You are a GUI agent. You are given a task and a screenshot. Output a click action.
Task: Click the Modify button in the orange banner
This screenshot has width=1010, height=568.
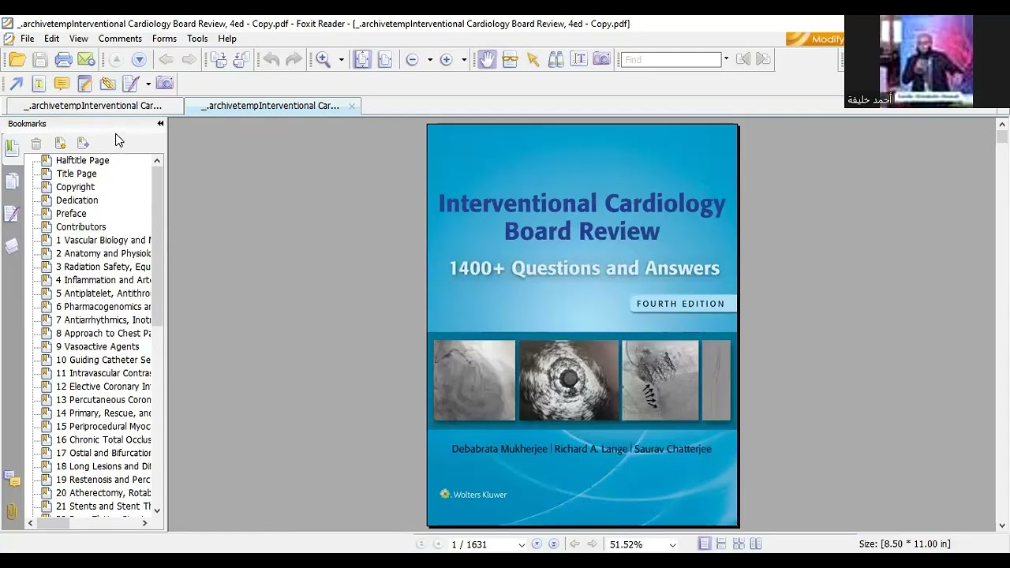click(x=815, y=39)
